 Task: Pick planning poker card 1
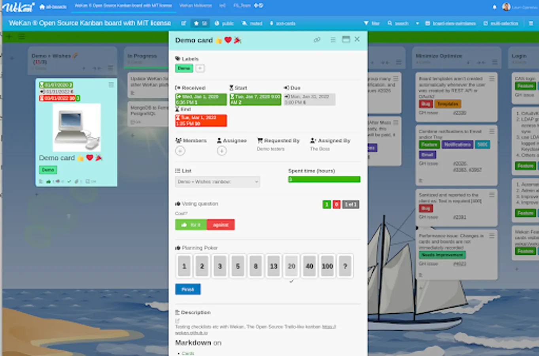[184, 266]
